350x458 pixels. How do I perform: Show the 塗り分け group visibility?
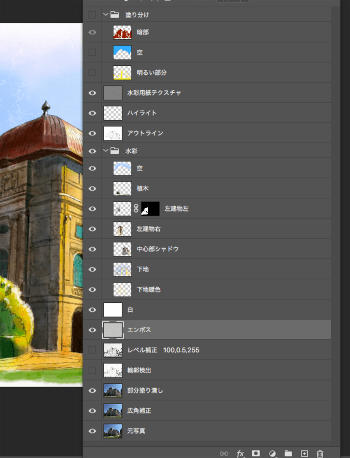92,15
